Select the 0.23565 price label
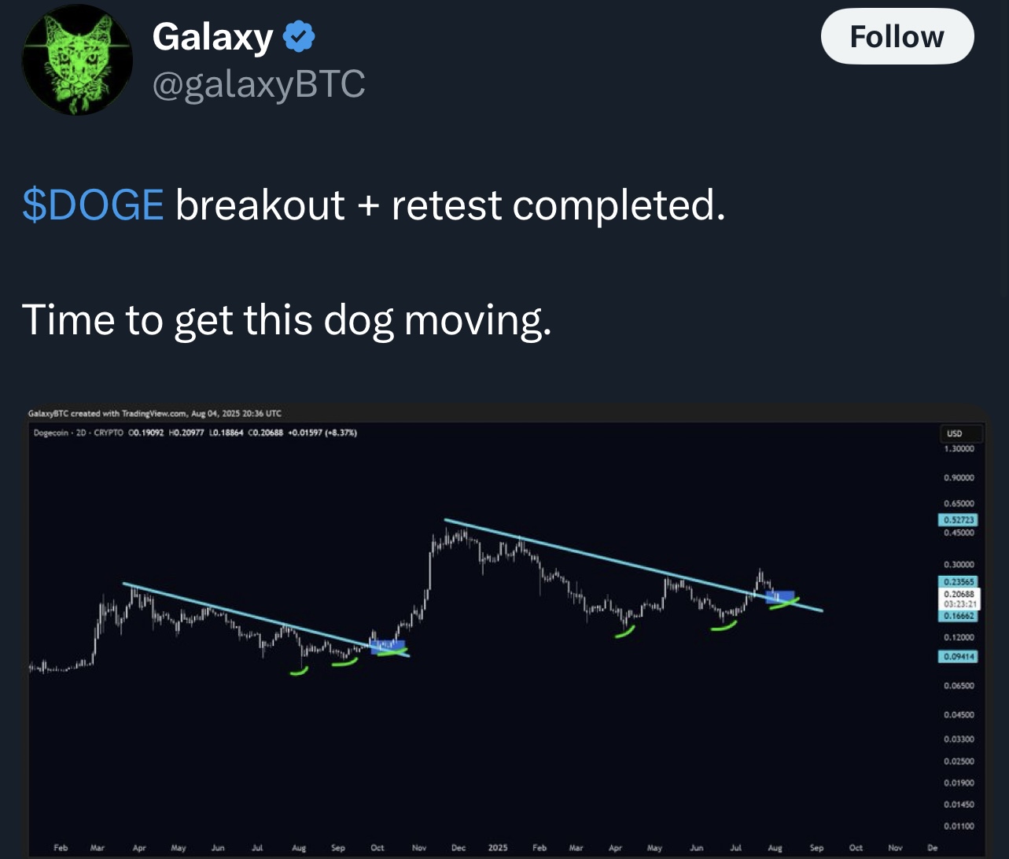This screenshot has height=859, width=1009. (957, 581)
